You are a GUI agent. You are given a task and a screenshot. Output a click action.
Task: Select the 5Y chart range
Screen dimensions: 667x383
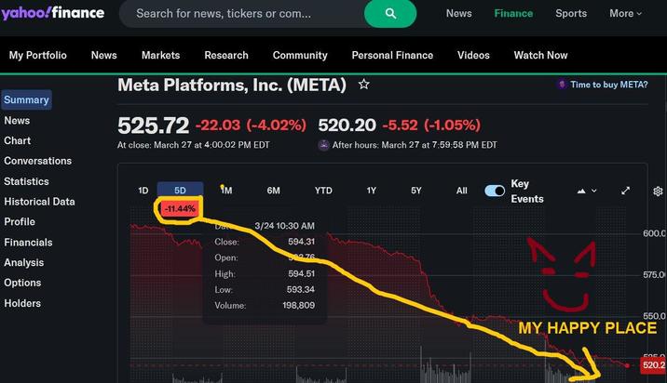416,191
